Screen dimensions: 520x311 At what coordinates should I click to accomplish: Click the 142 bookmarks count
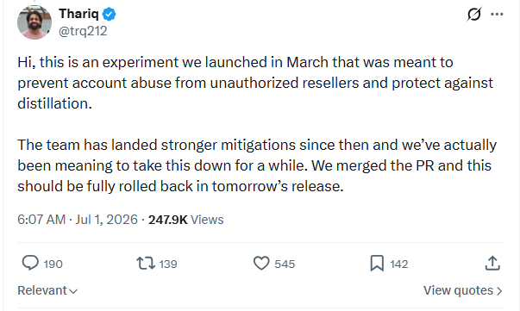tap(399, 264)
